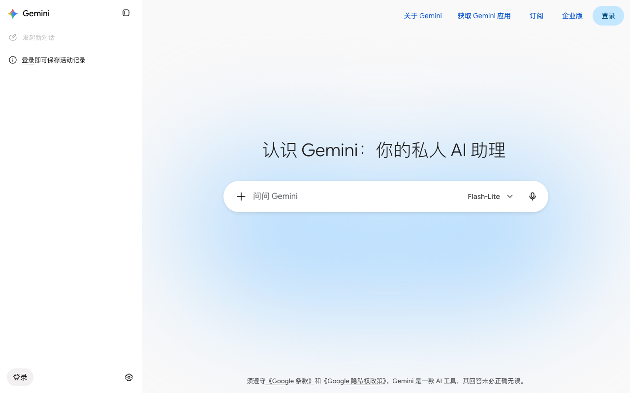This screenshot has height=393, width=630.
Task: Click the info circle icon in sidebar
Action: (x=13, y=60)
